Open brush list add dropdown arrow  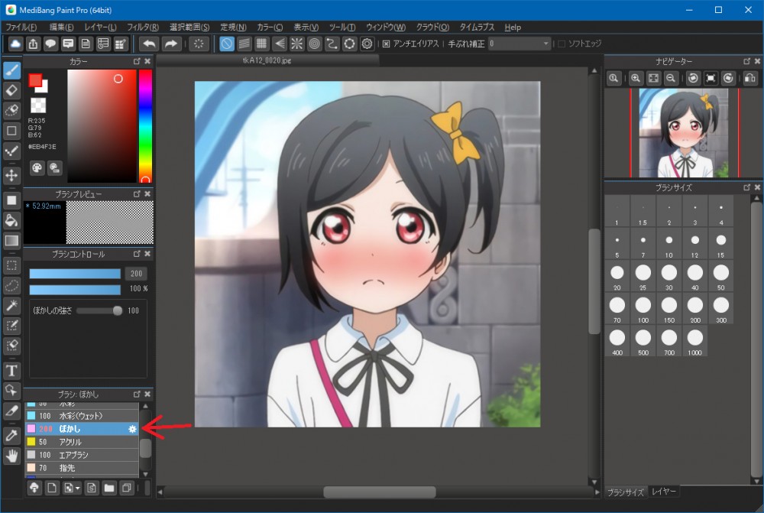pos(77,488)
